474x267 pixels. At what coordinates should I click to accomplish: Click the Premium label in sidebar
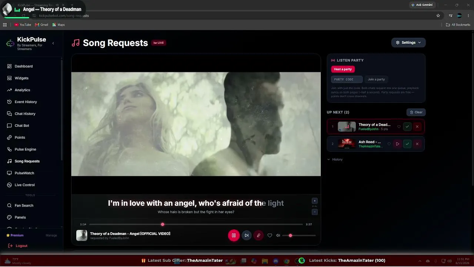point(15,235)
